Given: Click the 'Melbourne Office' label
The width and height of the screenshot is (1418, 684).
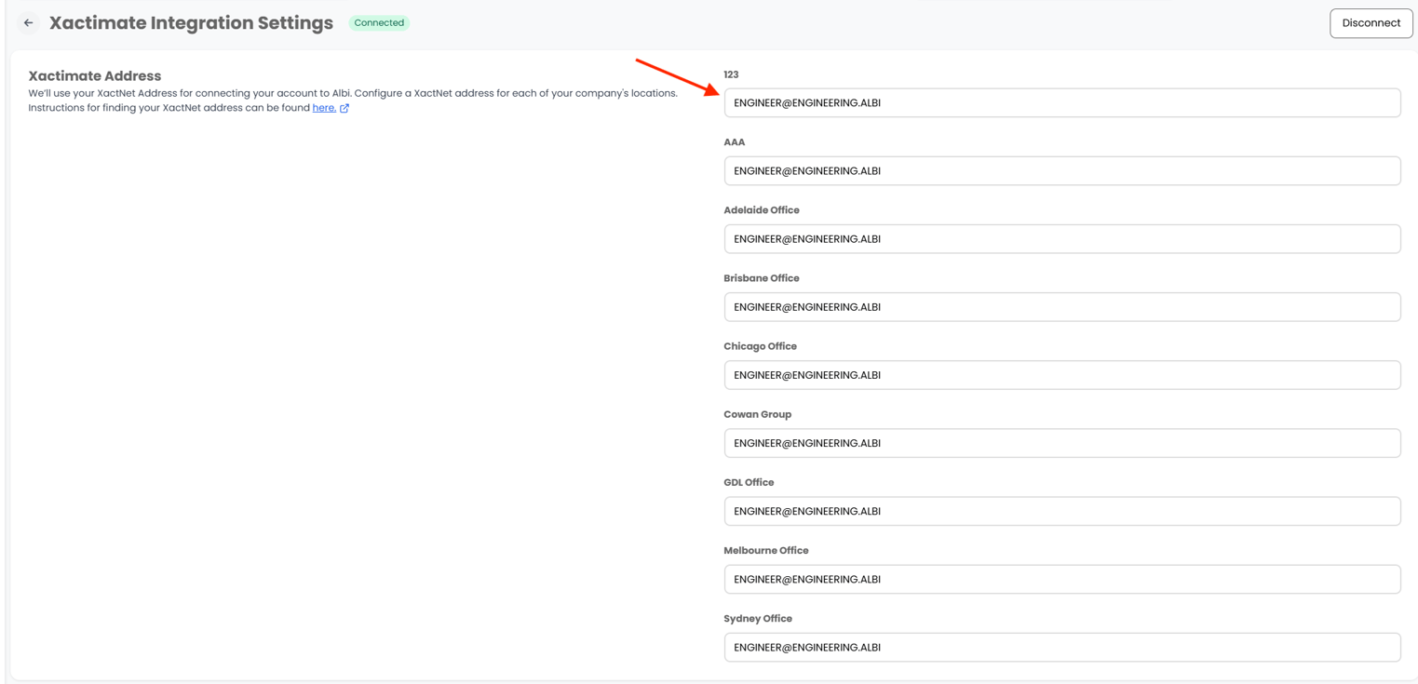Looking at the screenshot, I should [766, 550].
